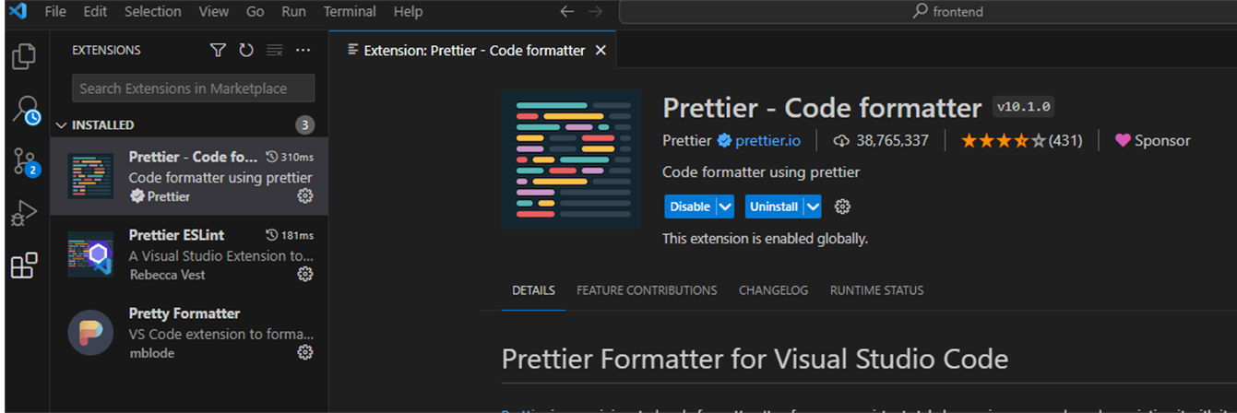1237x413 pixels.
Task: Click the 310ms activation time
Action: pos(290,157)
